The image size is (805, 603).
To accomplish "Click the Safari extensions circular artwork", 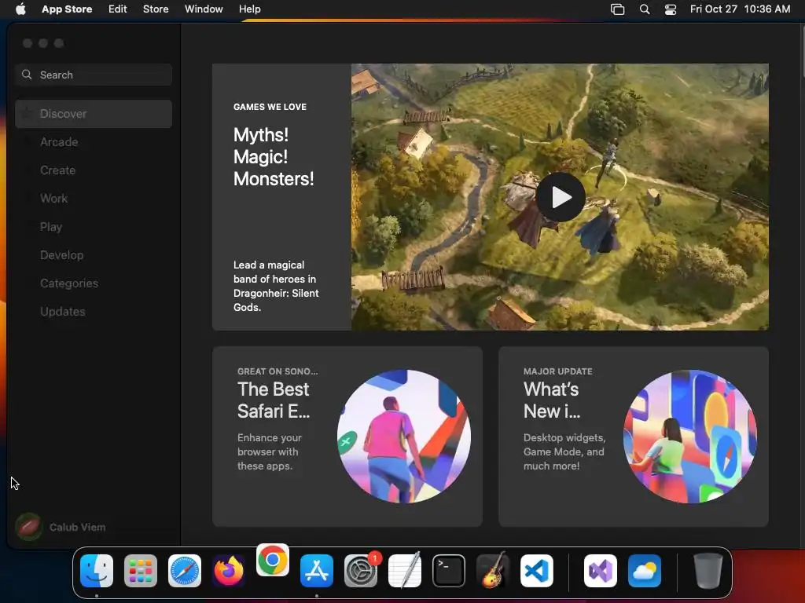I will (x=404, y=437).
